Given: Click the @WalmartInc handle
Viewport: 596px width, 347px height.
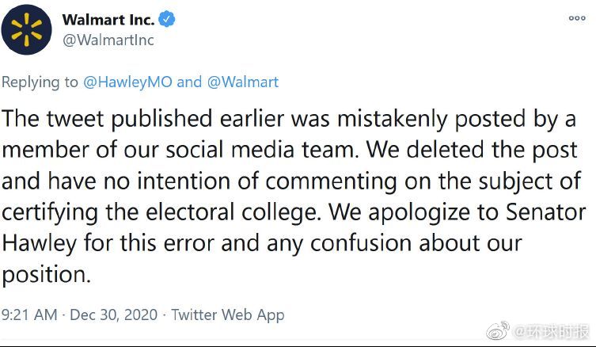Looking at the screenshot, I should coord(108,40).
